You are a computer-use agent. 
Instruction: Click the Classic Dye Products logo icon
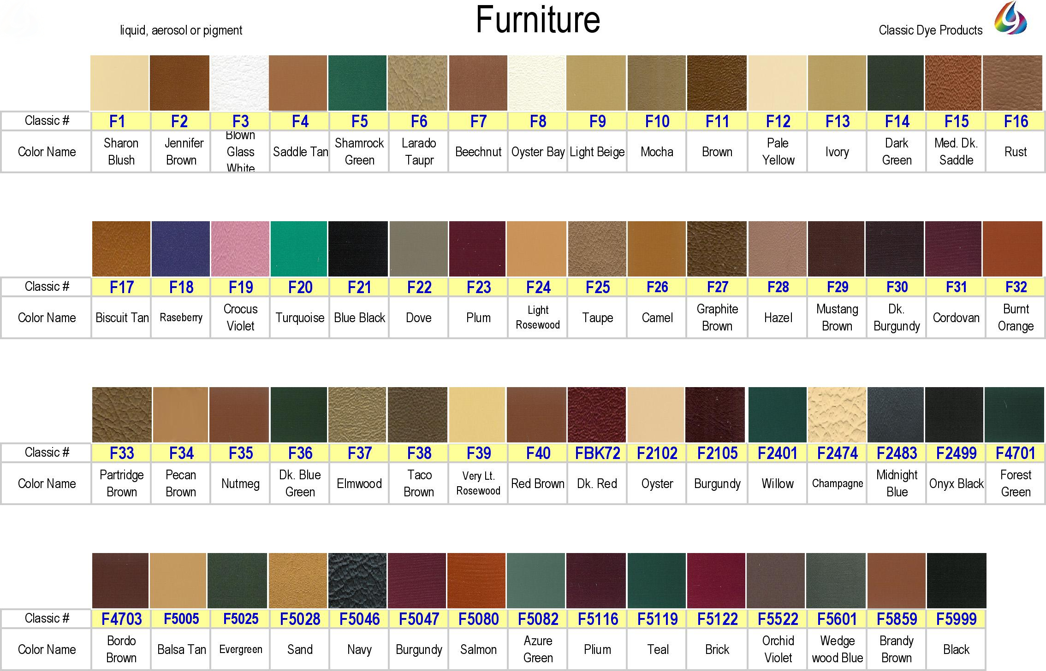[x=1010, y=18]
